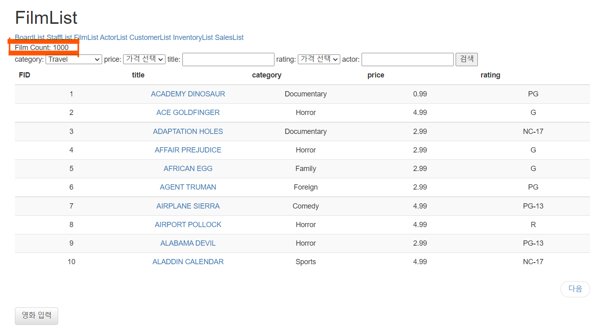Select NC-17 rating of ADAPTATION HOLES

click(533, 131)
